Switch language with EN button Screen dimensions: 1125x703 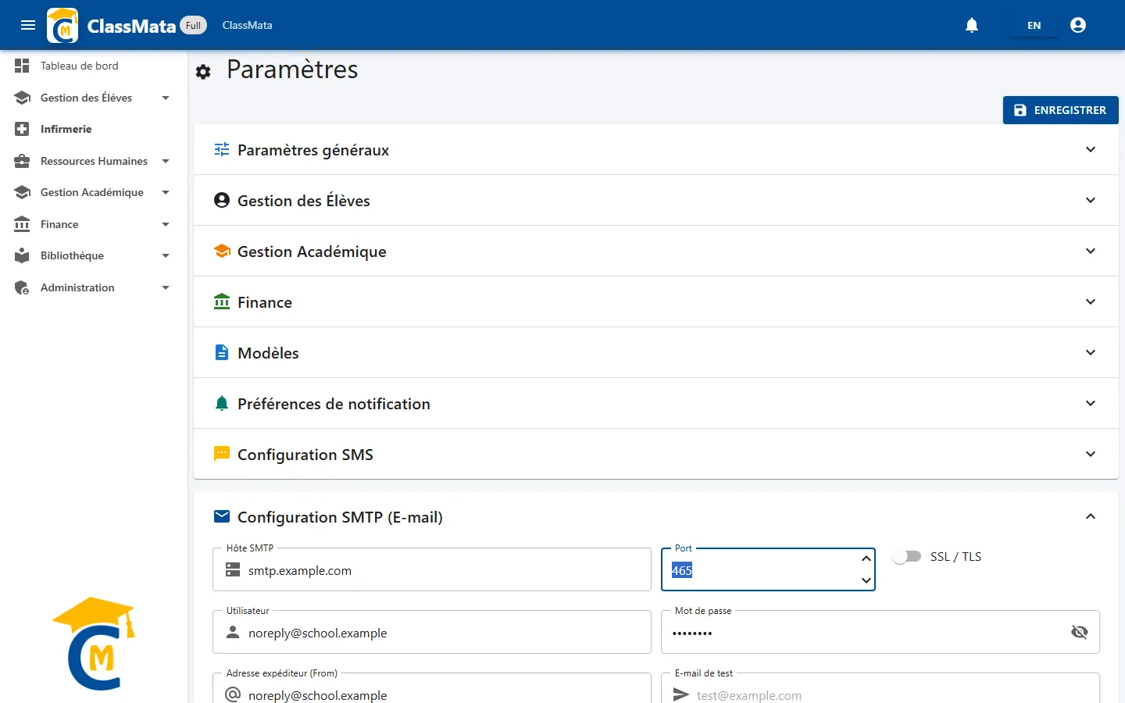pyautogui.click(x=1034, y=25)
